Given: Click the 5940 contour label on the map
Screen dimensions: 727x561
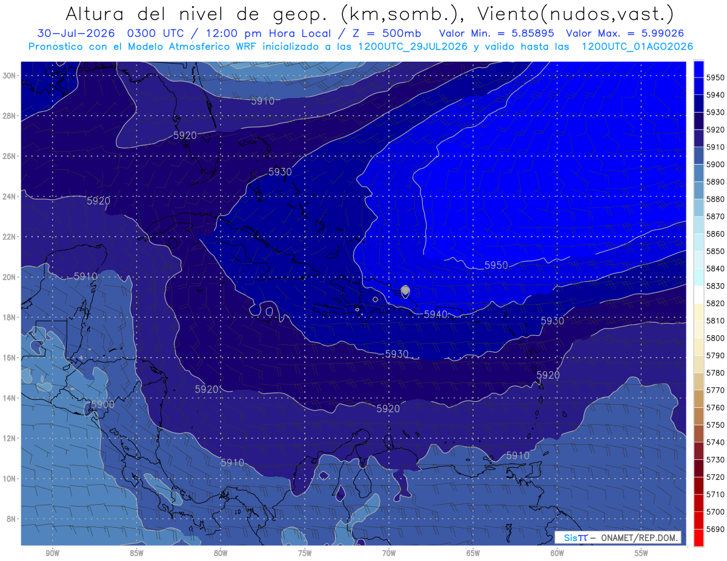Looking at the screenshot, I should [436, 314].
